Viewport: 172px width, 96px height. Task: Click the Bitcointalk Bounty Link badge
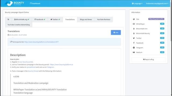coord(162,33)
